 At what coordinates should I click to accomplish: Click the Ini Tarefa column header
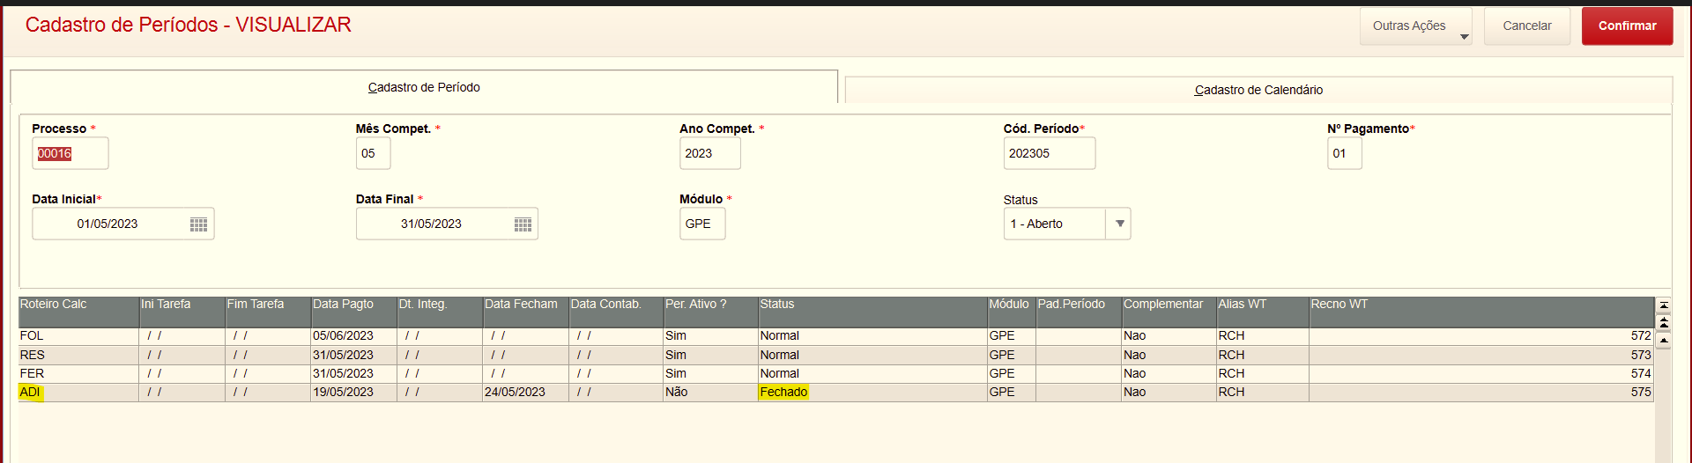(x=182, y=312)
